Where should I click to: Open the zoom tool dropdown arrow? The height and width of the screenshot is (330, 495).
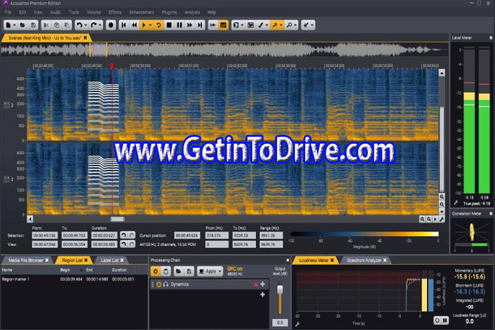[x=296, y=25]
